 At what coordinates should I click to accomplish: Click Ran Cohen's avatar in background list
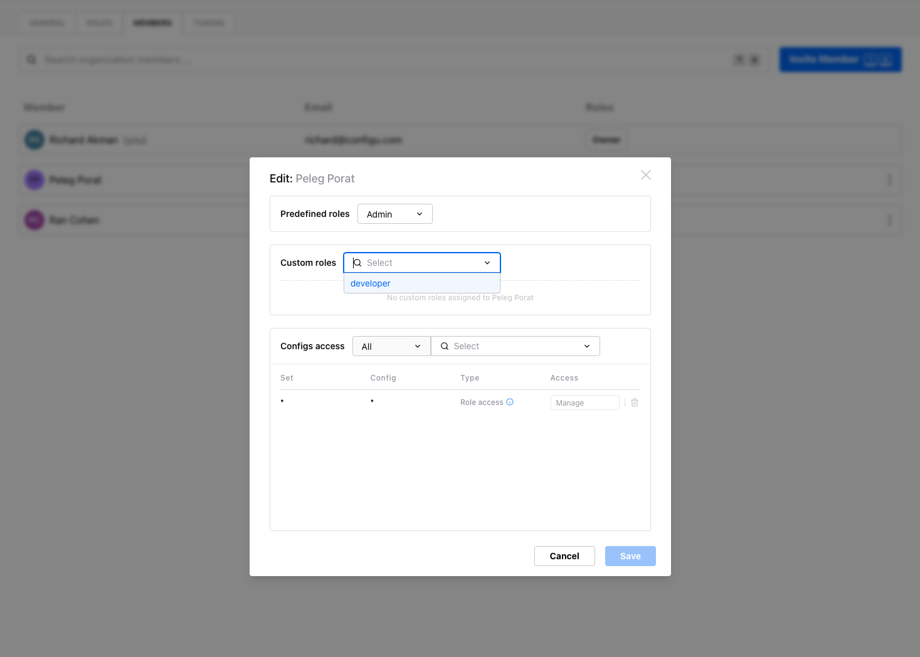34,220
